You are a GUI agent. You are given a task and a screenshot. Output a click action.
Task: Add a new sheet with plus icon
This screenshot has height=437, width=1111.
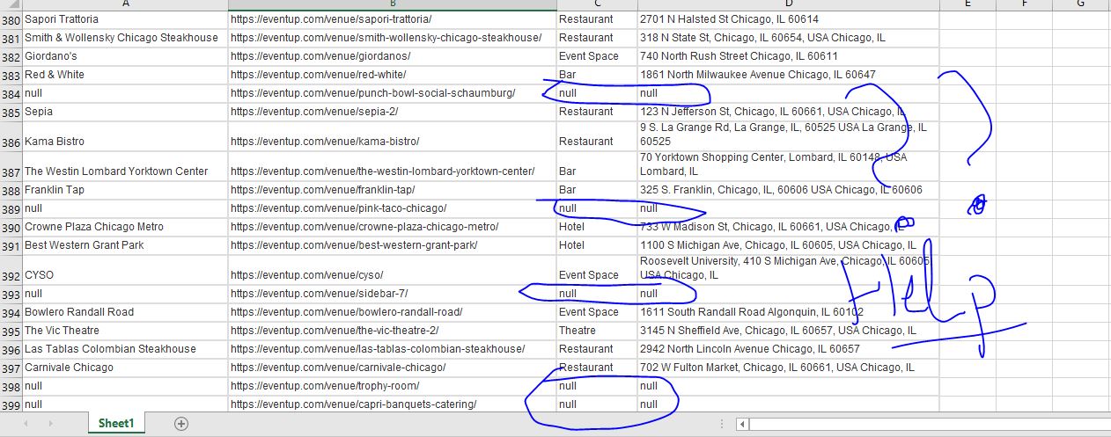point(181,424)
